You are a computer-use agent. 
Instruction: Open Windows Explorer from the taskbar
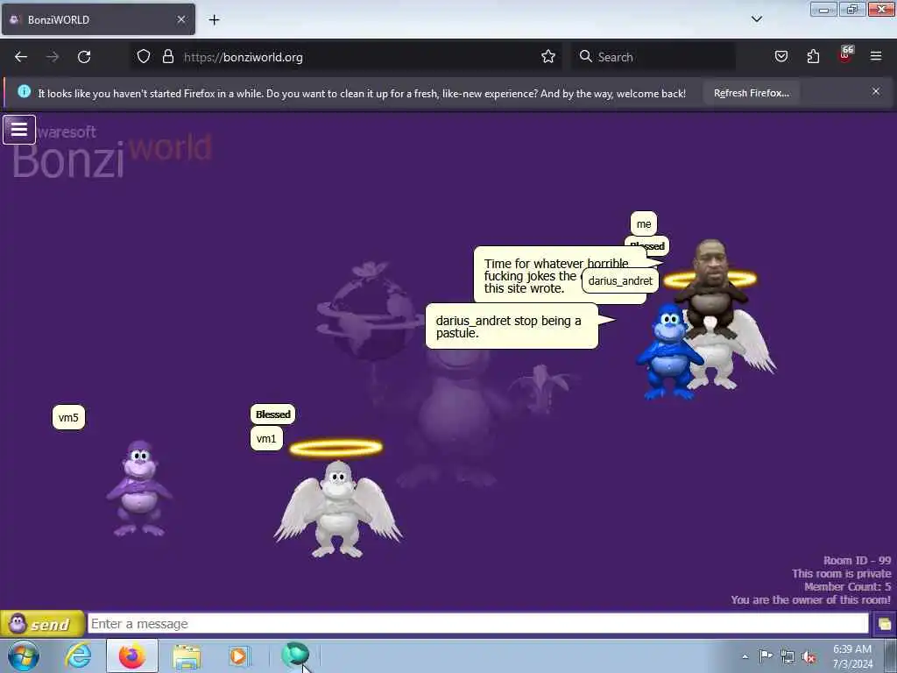187,656
